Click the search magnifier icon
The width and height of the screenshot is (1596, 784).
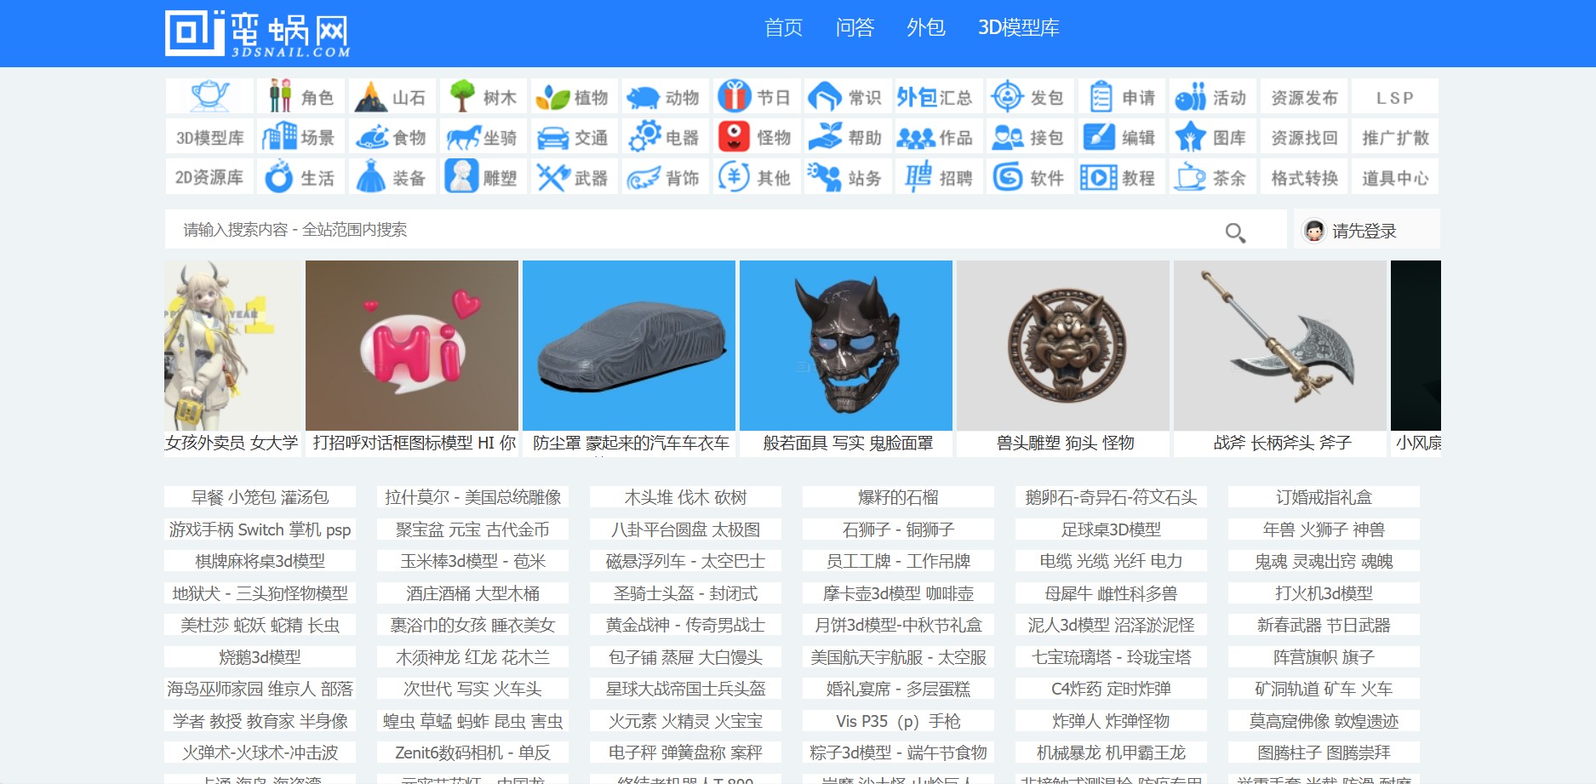click(x=1235, y=231)
